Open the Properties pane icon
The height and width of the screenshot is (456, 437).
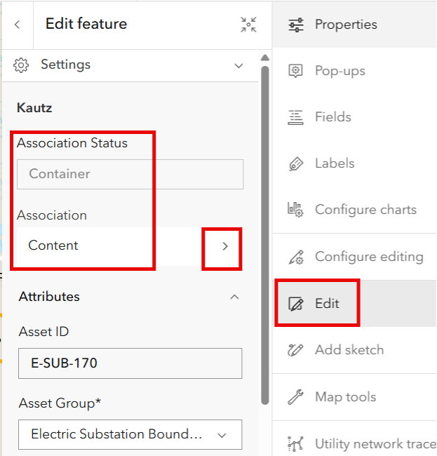(x=296, y=25)
